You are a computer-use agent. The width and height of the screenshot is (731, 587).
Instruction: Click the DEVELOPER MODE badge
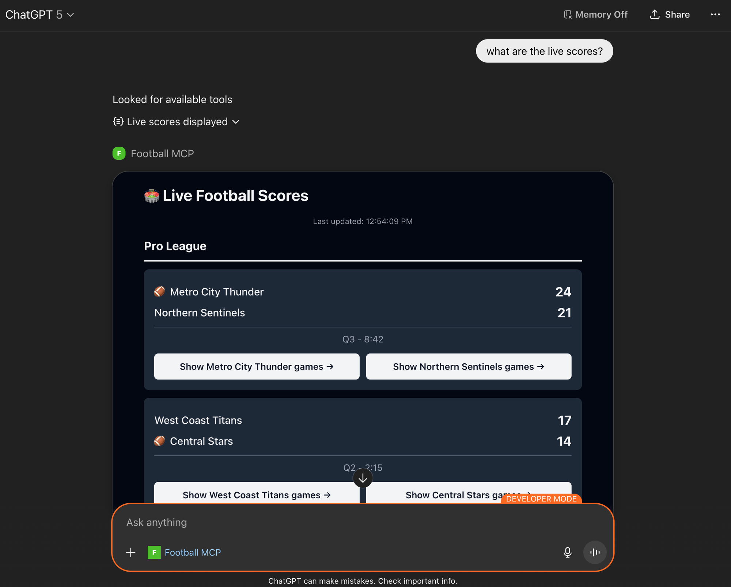click(541, 499)
